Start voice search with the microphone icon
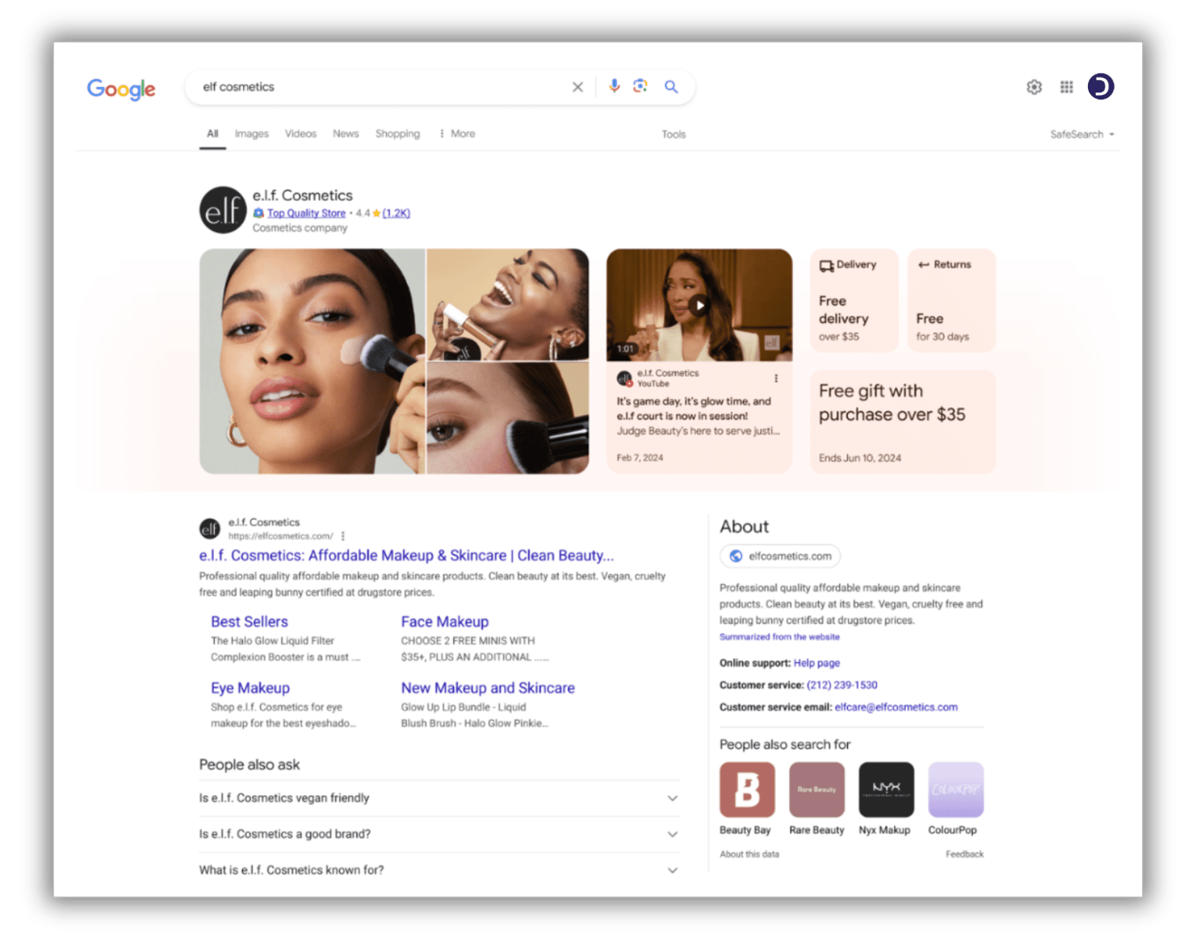Screen dimensions: 1186x939 [614, 86]
